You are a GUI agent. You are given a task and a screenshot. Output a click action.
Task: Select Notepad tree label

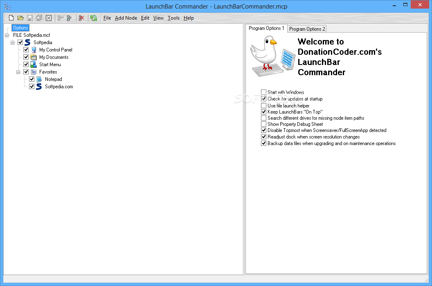[x=54, y=79]
